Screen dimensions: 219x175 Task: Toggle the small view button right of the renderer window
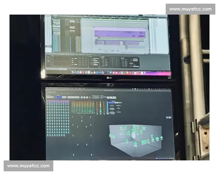[168, 118]
